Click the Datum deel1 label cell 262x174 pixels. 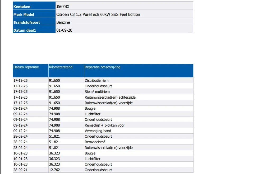coord(34,29)
